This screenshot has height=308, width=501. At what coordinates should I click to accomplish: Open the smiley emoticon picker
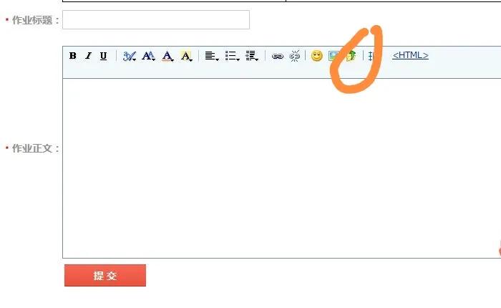316,56
